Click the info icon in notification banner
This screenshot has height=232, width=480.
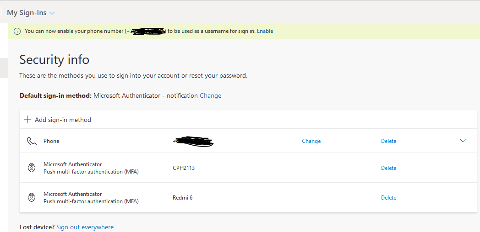[x=17, y=31]
